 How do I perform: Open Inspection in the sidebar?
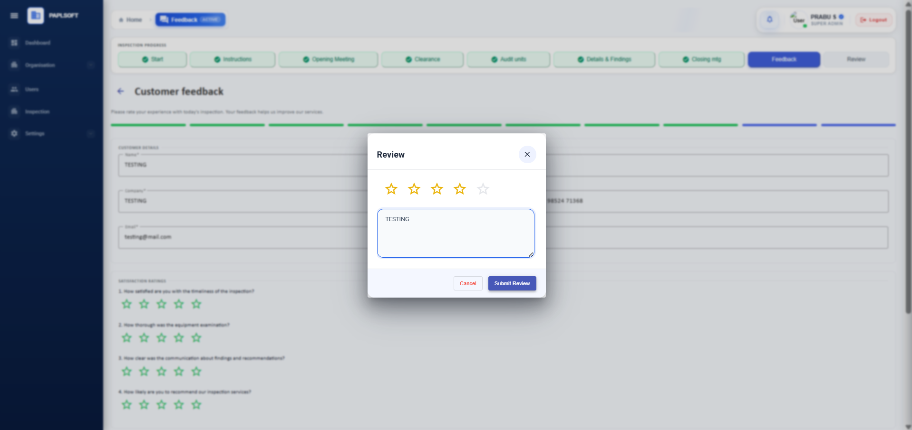pos(37,112)
